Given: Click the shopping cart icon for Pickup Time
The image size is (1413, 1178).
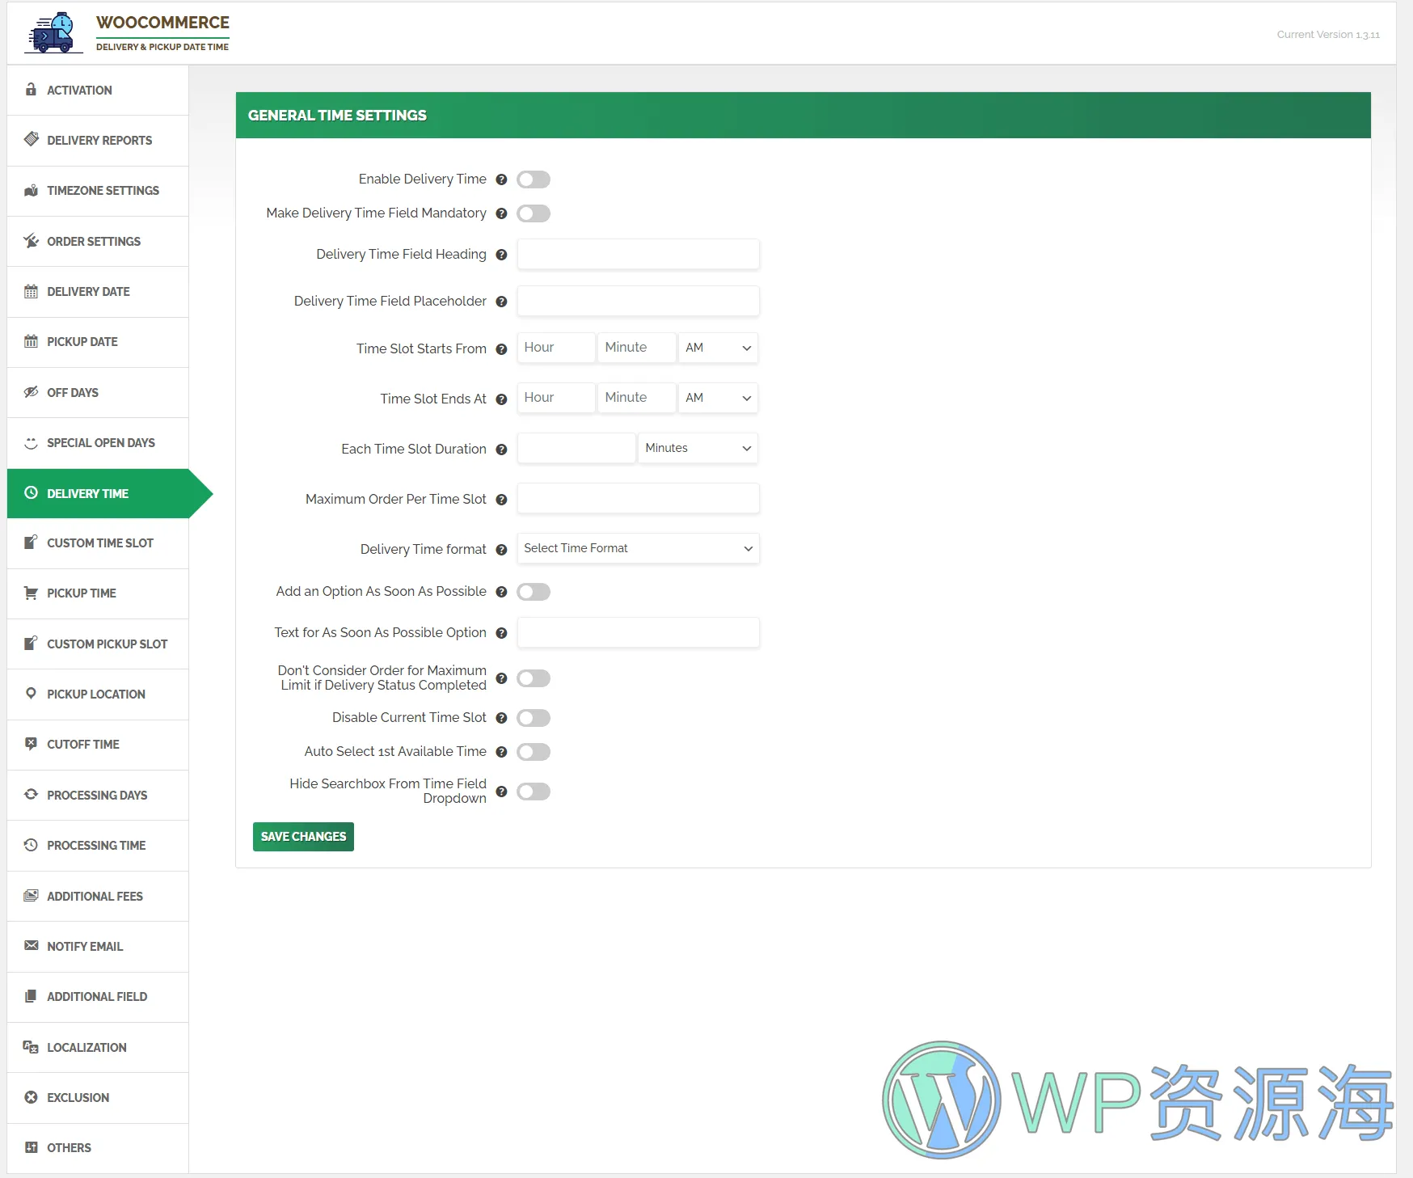Looking at the screenshot, I should point(31,593).
